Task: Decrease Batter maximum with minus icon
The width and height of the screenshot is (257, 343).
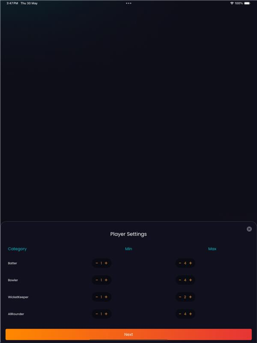Action: [180, 263]
